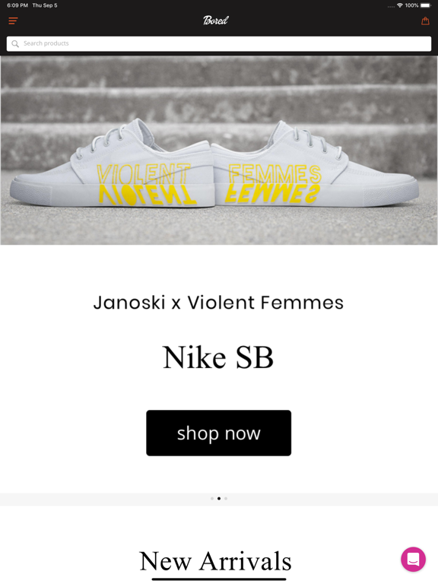The width and height of the screenshot is (438, 584).
Task: Tap the Nike SB heading
Action: tap(218, 357)
